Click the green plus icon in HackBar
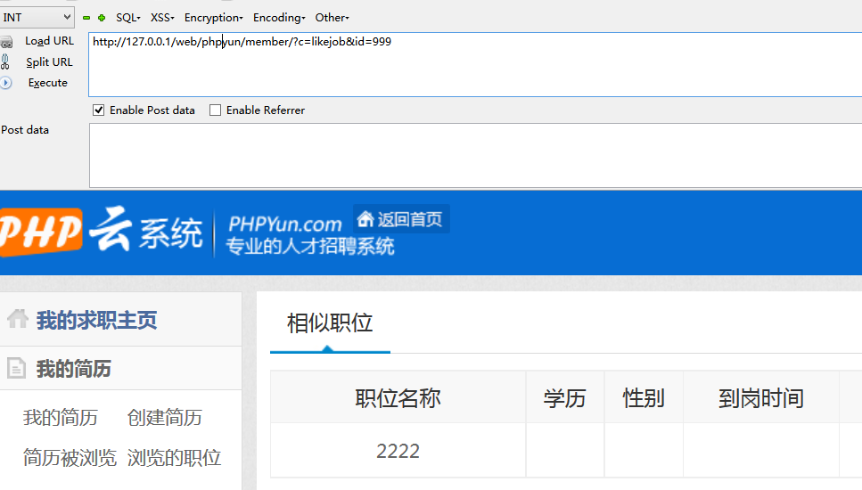This screenshot has height=490, width=862. pyautogui.click(x=102, y=18)
